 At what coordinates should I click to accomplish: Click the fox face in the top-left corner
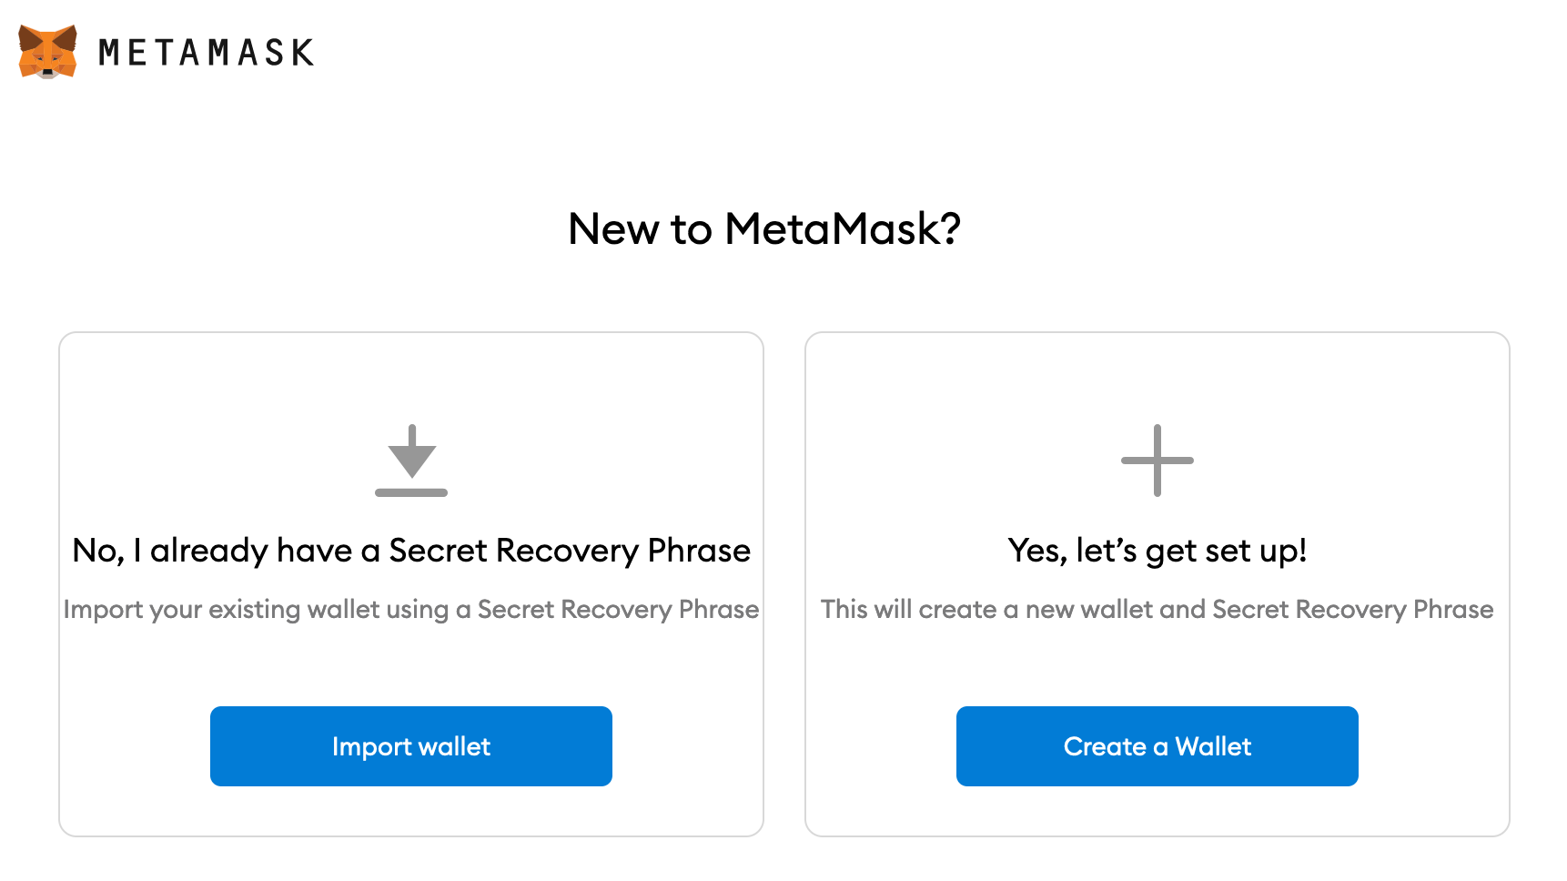(46, 53)
